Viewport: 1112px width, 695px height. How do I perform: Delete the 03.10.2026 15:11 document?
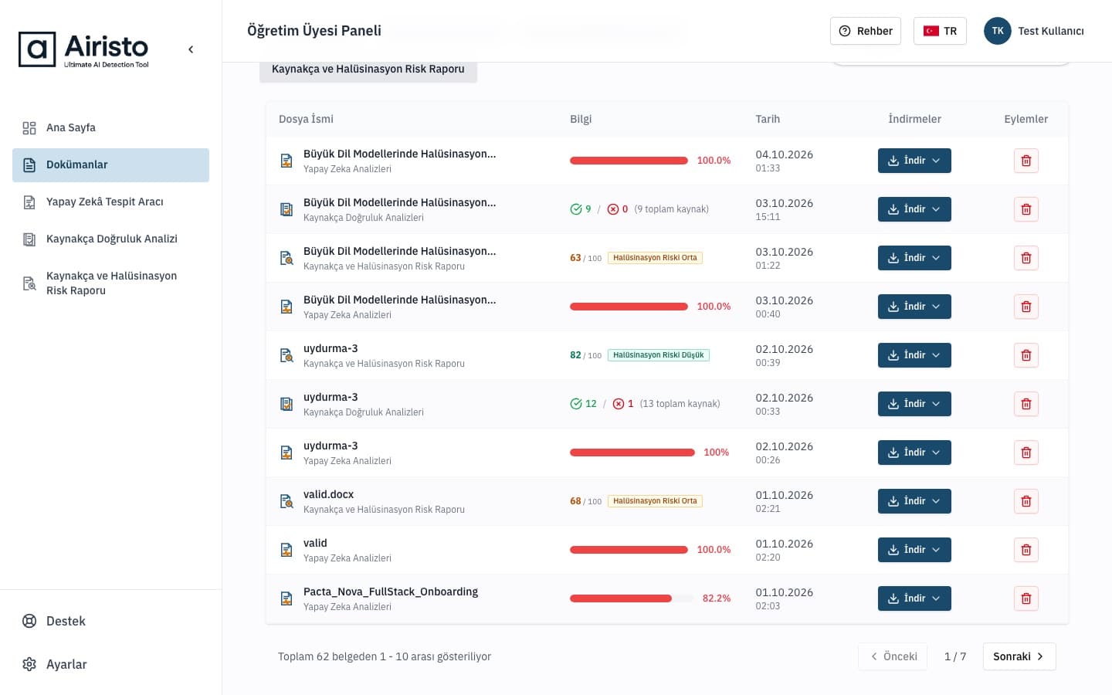coord(1026,209)
